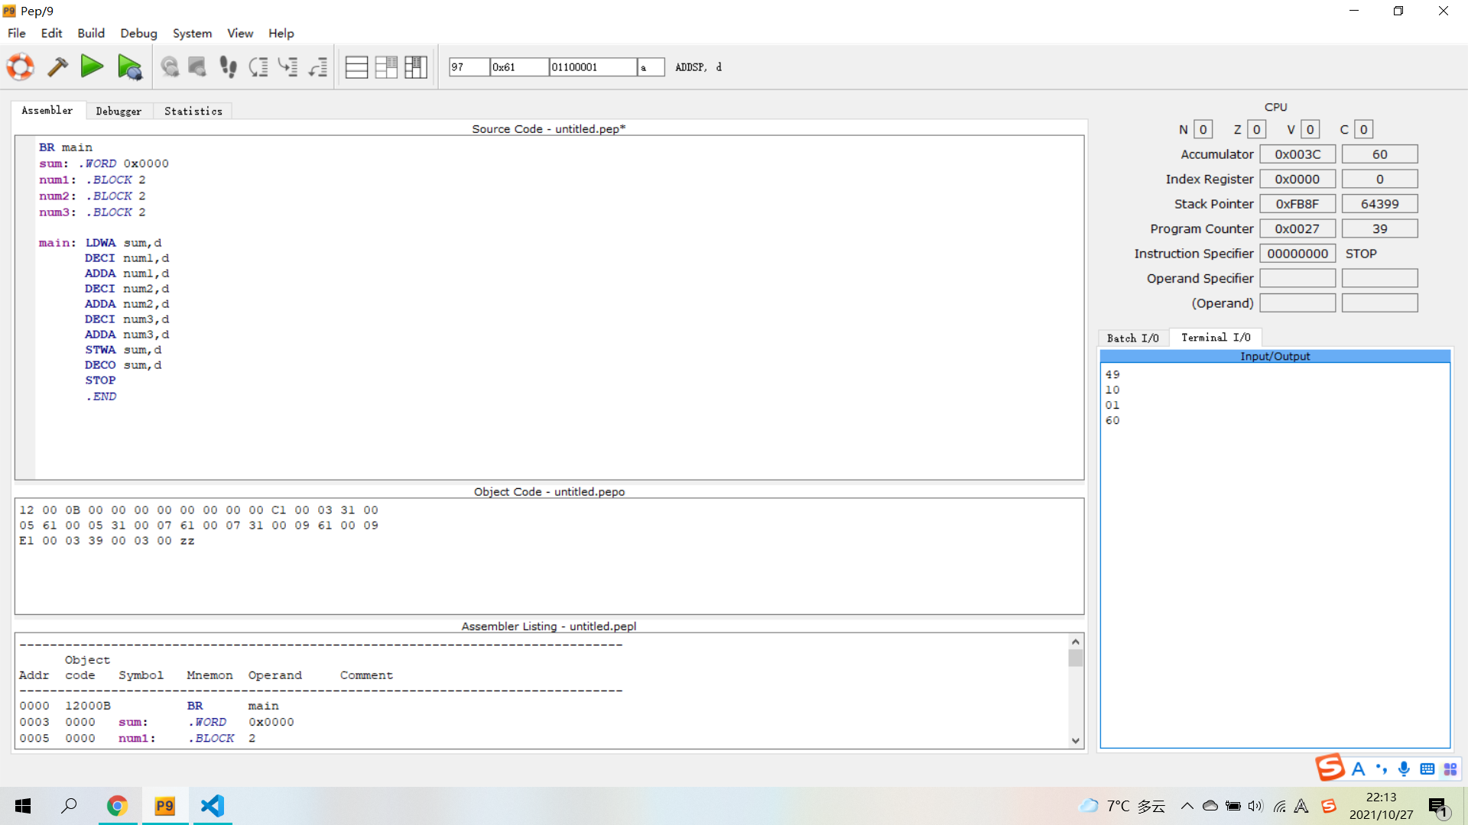The height and width of the screenshot is (825, 1468).
Task: Click the lifebuoy help icon
Action: (21, 67)
